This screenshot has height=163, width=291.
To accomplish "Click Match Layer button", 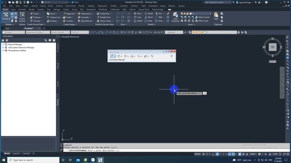I will (202, 21).
